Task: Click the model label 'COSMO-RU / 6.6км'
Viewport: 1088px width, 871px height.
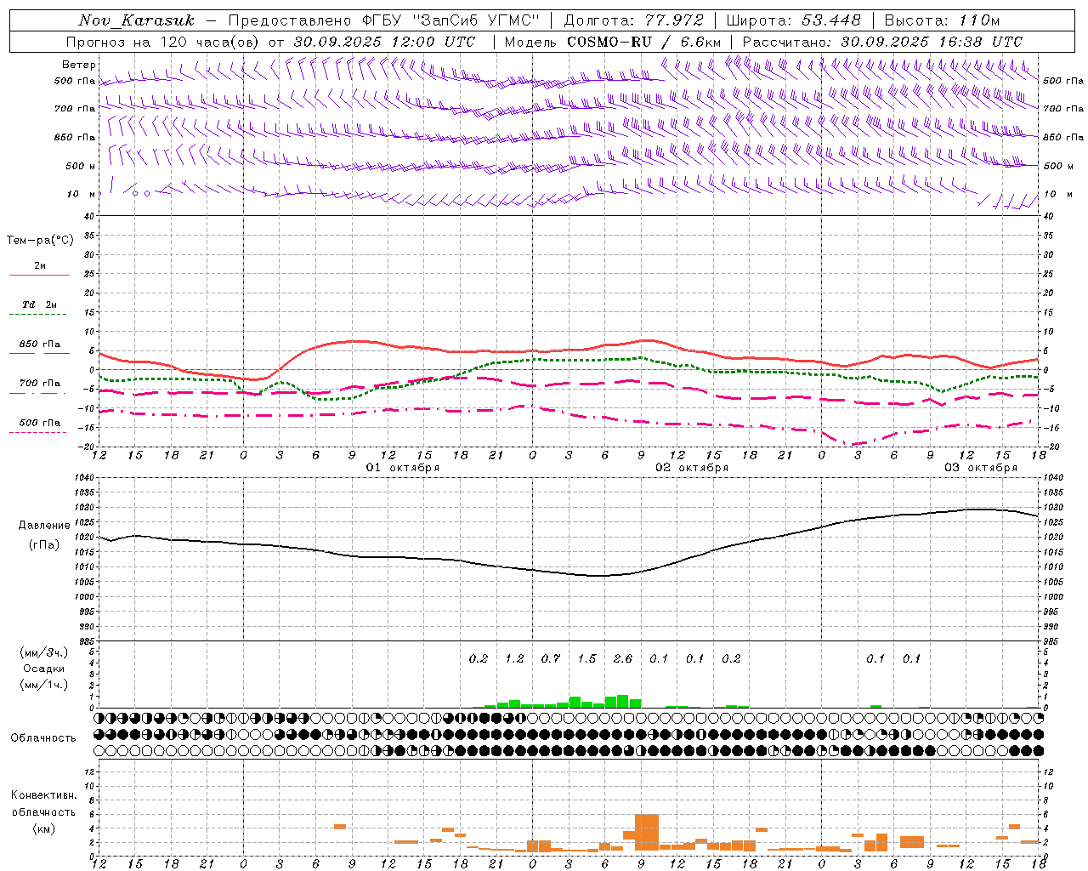Action: click(644, 42)
